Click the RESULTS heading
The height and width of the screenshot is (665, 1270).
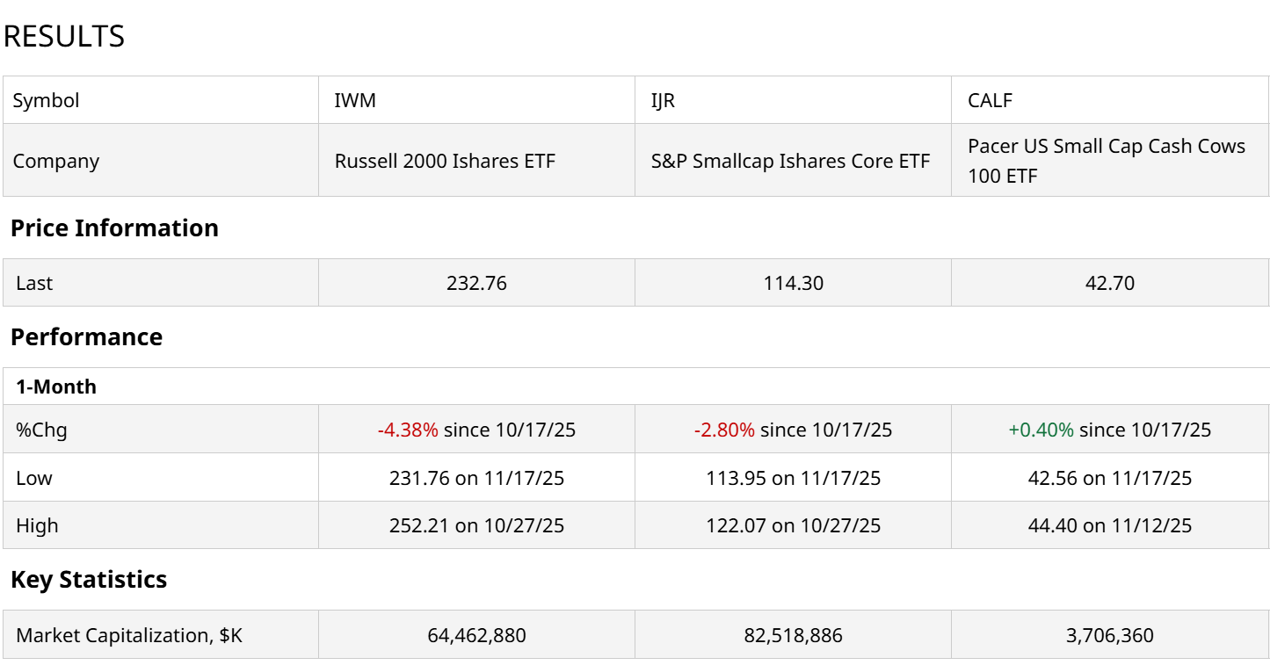coord(64,36)
